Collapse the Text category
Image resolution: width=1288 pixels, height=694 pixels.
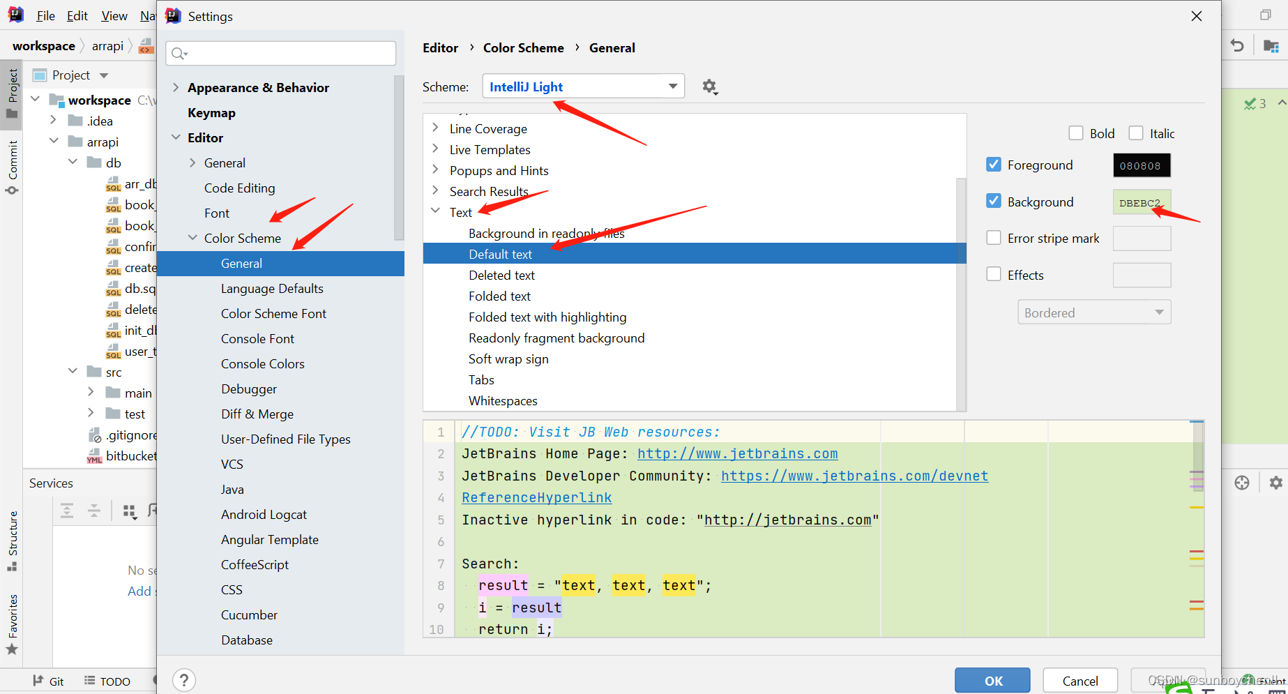click(x=436, y=211)
